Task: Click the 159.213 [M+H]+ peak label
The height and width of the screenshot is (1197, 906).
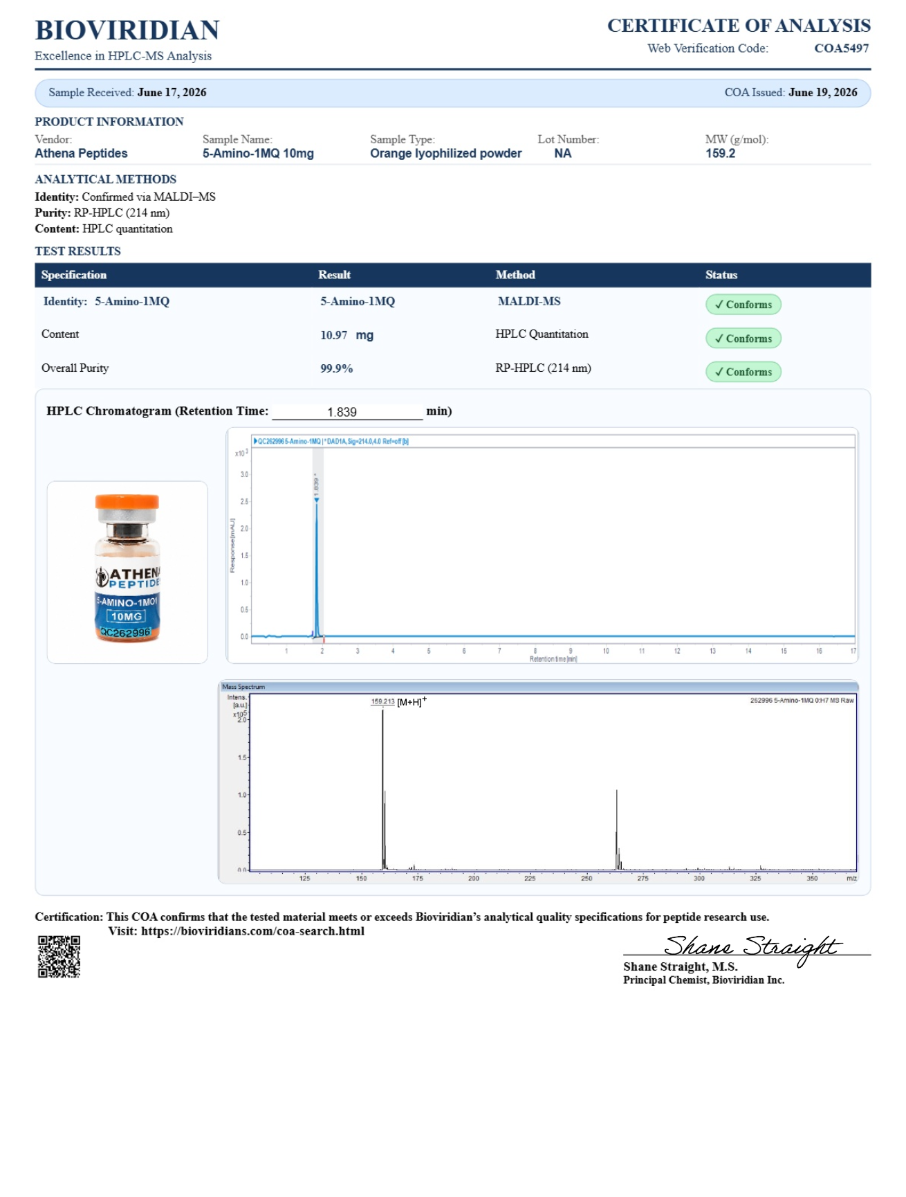Action: [x=398, y=702]
